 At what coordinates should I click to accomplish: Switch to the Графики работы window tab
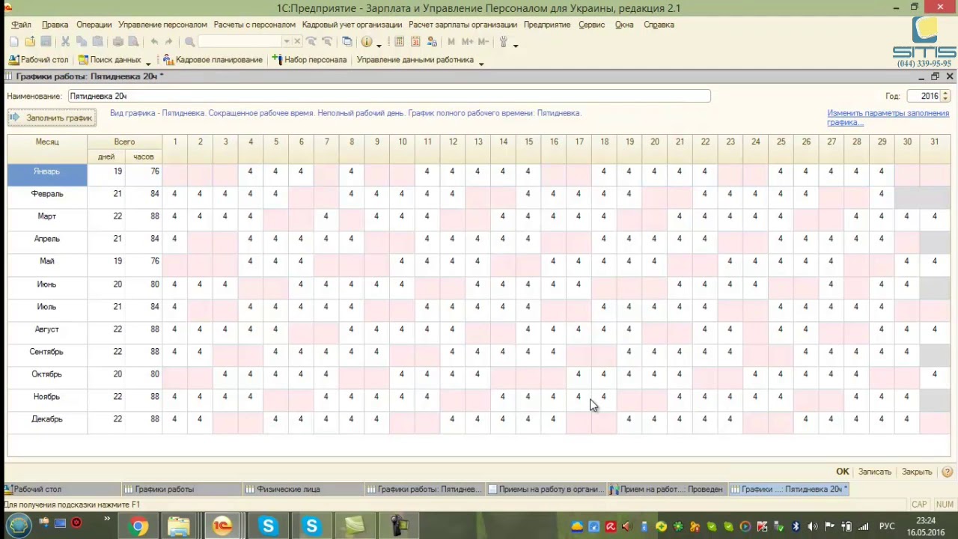click(x=182, y=490)
